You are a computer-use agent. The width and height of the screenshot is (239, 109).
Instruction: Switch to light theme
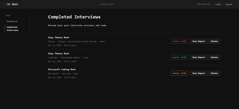pos(218,4)
